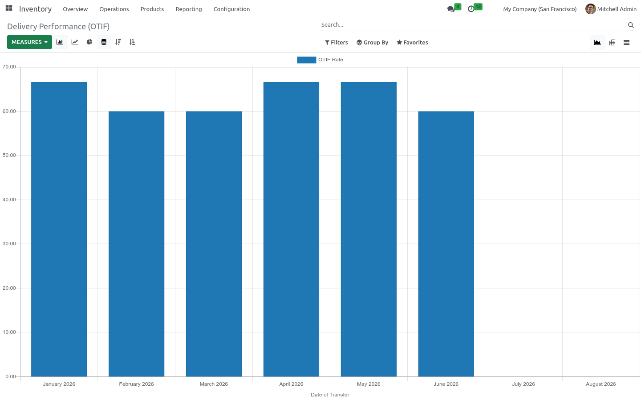
Task: Click the 30.00 y-axis value
Action: tap(9, 244)
